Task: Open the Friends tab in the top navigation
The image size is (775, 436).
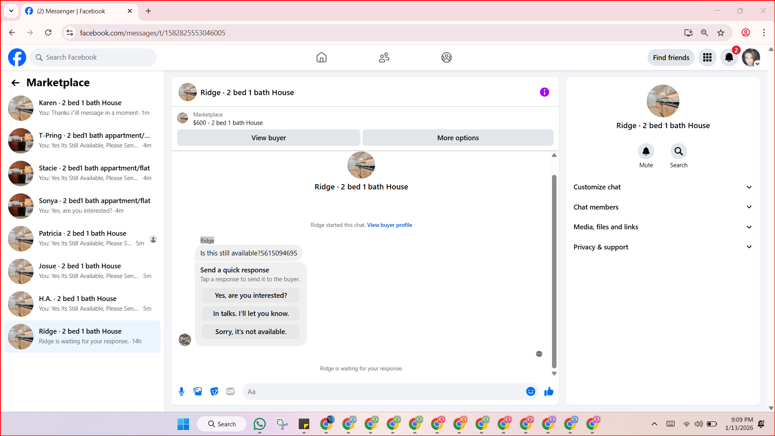Action: [x=384, y=58]
